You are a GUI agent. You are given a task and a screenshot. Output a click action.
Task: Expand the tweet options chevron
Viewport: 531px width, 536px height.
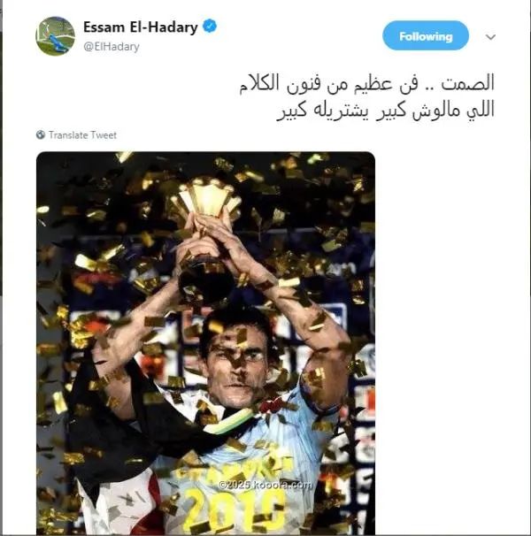[490, 37]
